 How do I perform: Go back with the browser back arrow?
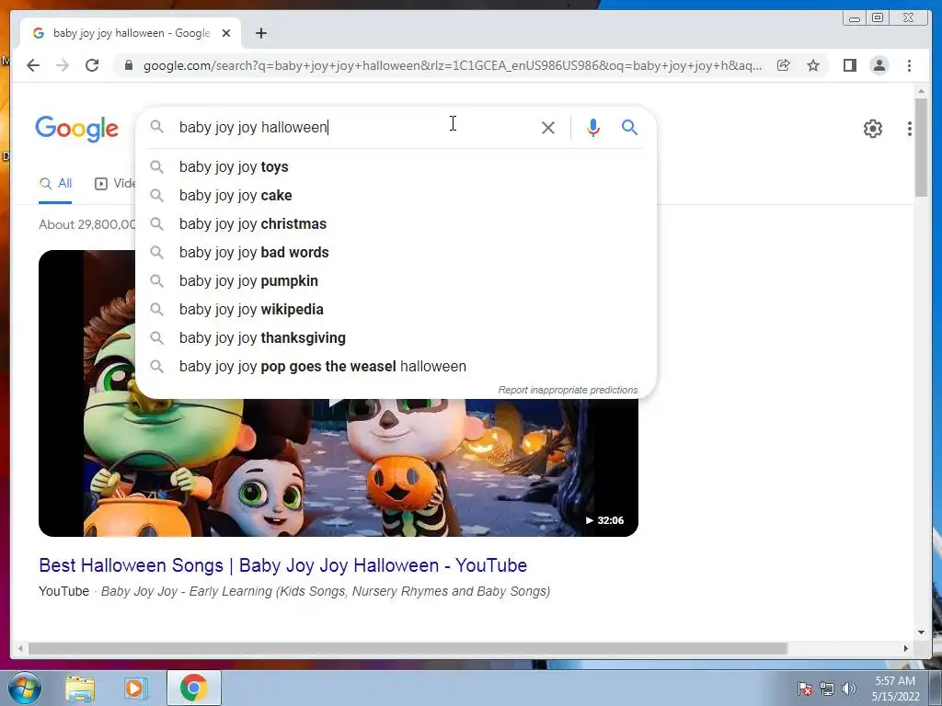[x=33, y=65]
